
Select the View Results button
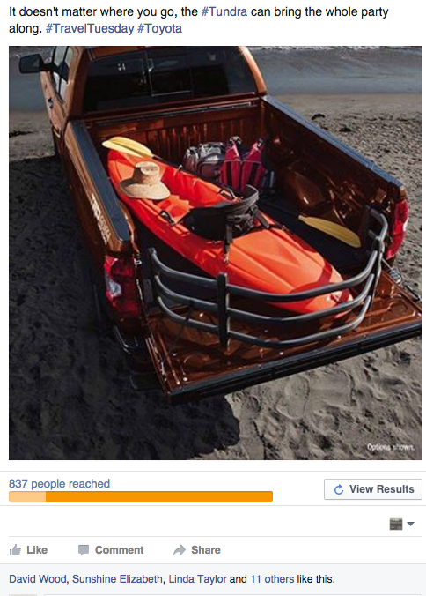click(373, 489)
